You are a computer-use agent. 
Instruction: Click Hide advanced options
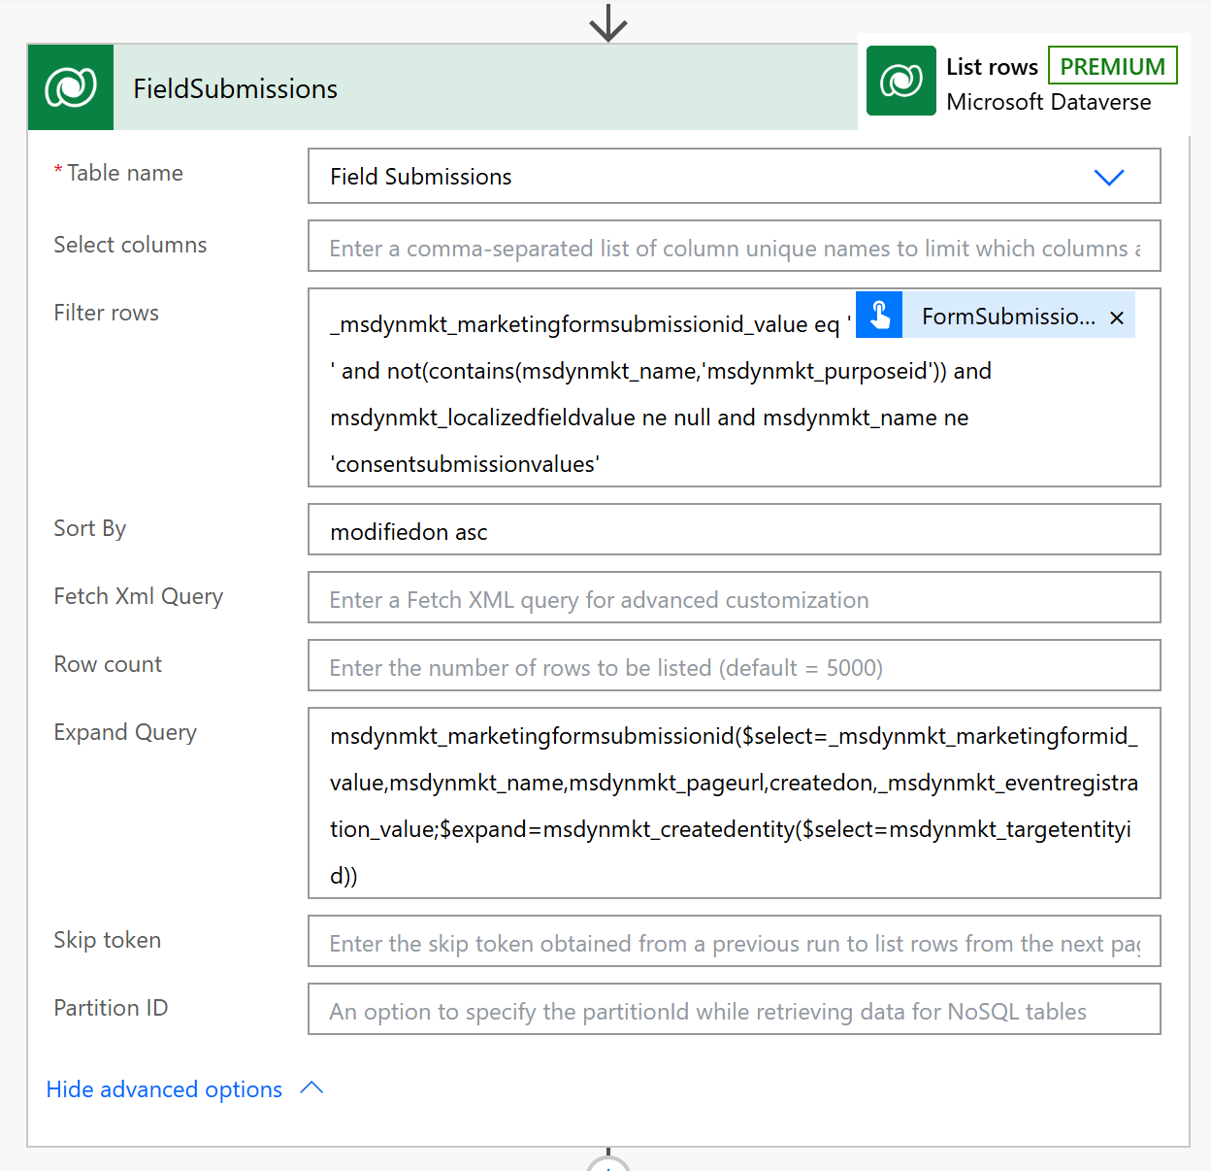[163, 1088]
